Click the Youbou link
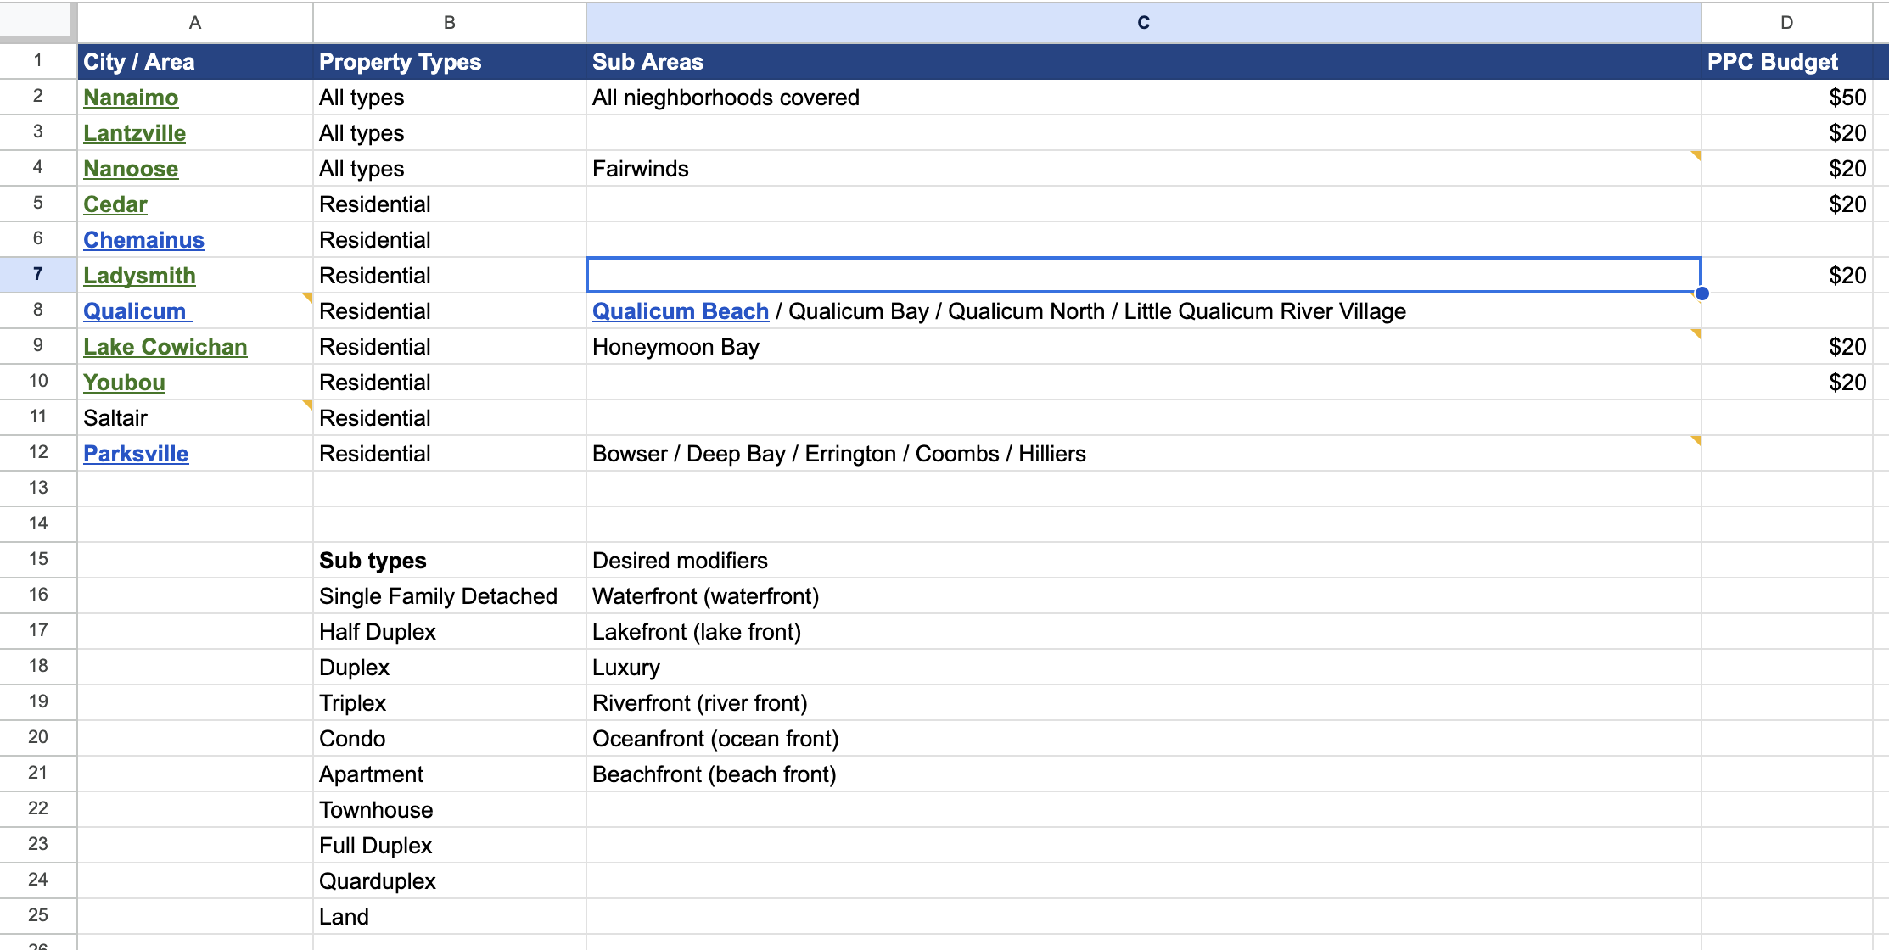 click(124, 383)
